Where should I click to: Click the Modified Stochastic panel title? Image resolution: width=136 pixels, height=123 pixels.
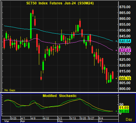(x=60, y=96)
